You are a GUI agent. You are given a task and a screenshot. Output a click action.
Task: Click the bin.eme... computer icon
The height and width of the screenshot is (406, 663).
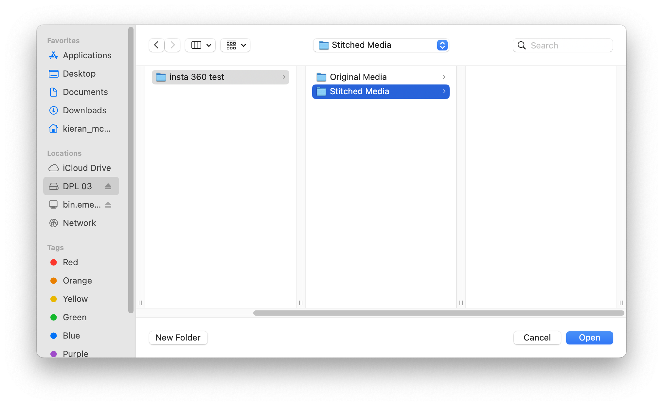[x=54, y=205]
